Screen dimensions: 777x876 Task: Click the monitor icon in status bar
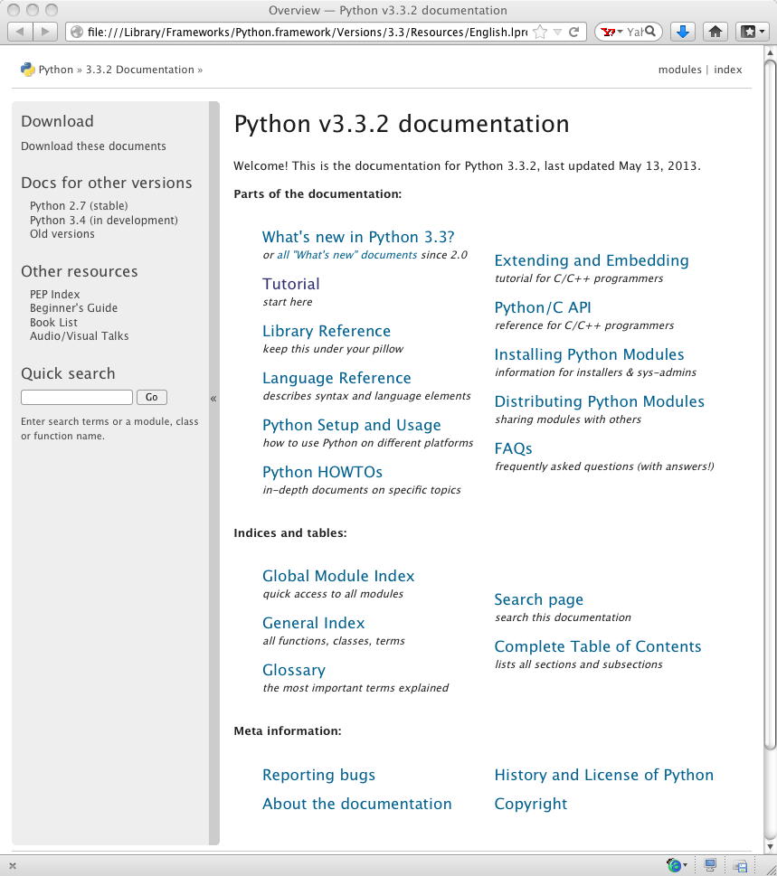tap(711, 865)
